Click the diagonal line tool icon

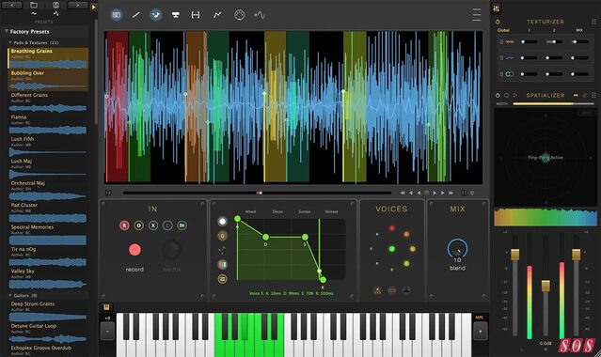136,15
